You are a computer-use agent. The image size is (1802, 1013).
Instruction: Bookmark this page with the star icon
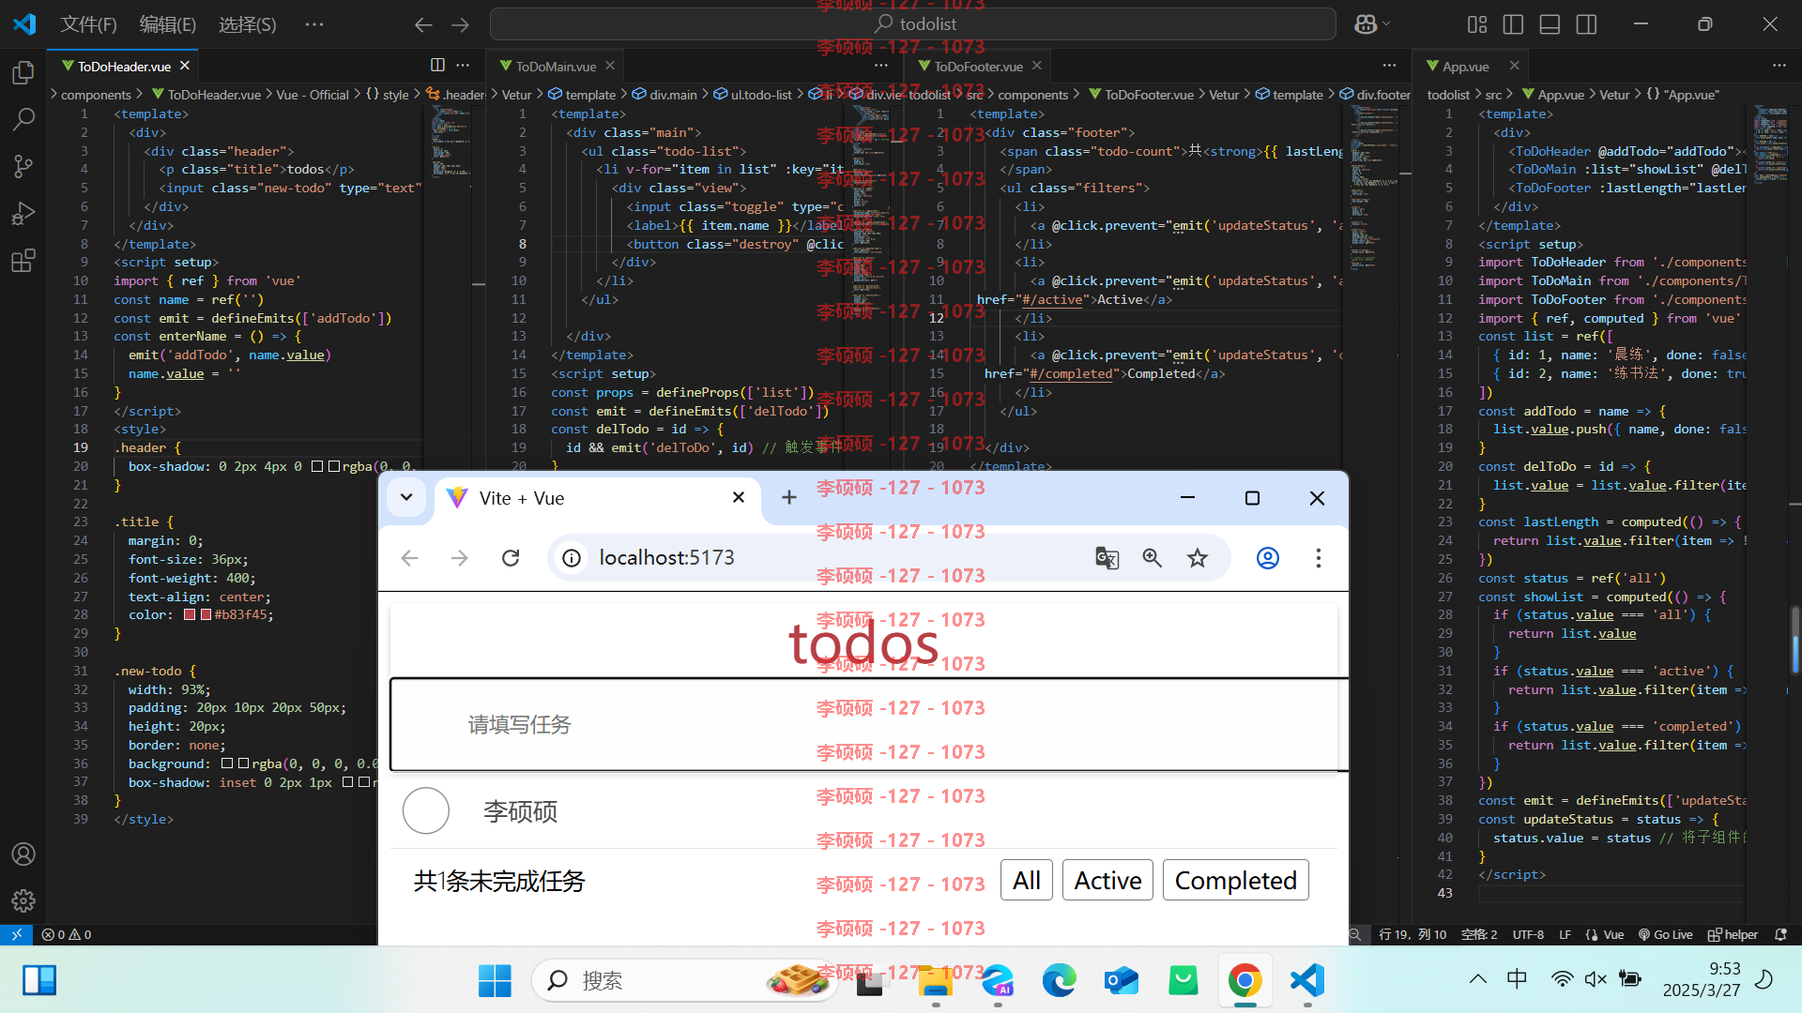pos(1198,558)
